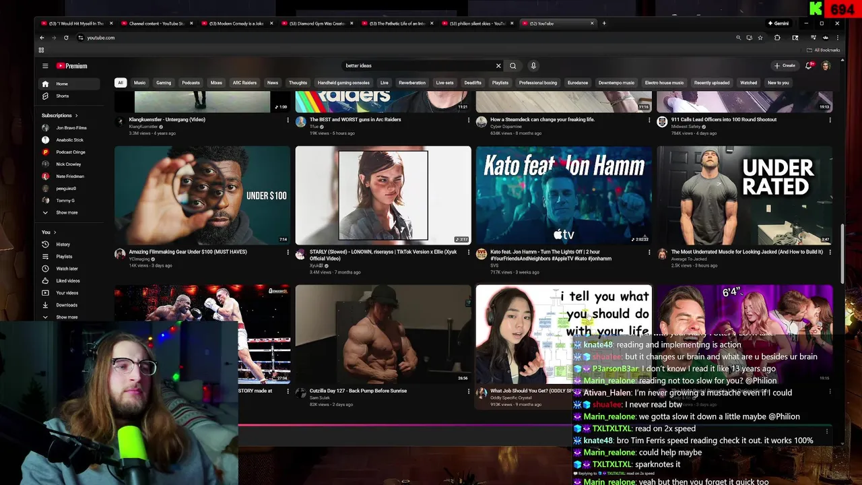Open the Subscriptions section header

(59, 115)
